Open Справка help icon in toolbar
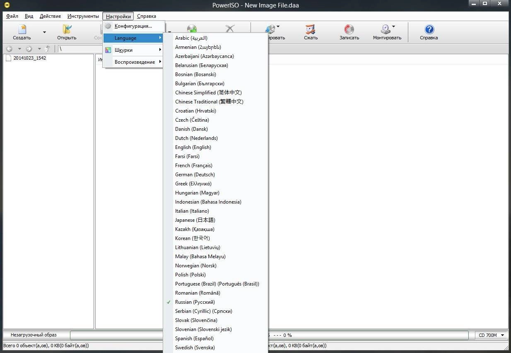 coord(429,29)
